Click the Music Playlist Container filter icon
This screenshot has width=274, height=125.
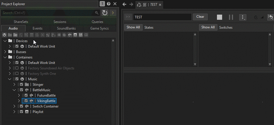point(75,35)
